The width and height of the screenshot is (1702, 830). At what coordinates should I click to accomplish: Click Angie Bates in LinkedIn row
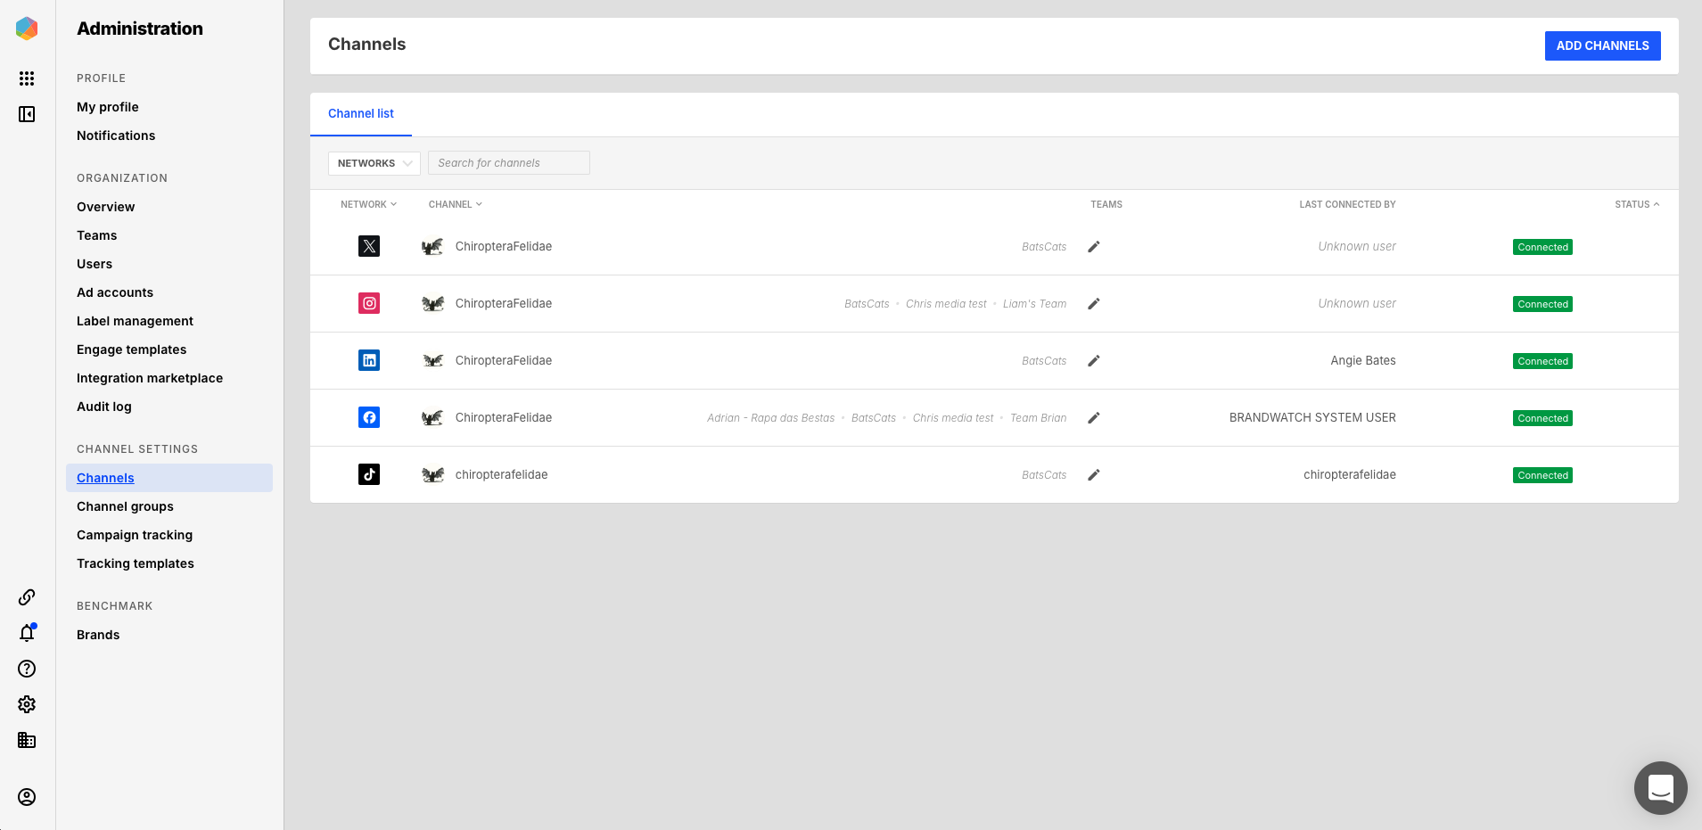tap(1363, 360)
